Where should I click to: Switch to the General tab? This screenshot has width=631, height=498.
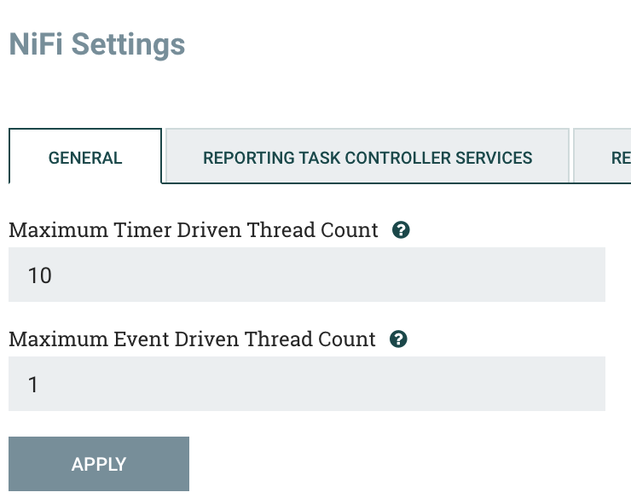[x=85, y=158]
